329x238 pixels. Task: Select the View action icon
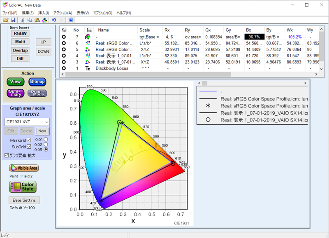(15, 82)
